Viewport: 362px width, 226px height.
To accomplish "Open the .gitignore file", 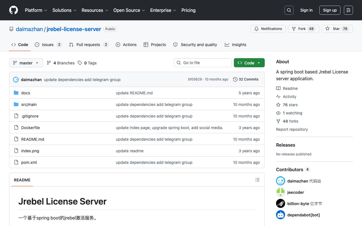I will (30, 116).
